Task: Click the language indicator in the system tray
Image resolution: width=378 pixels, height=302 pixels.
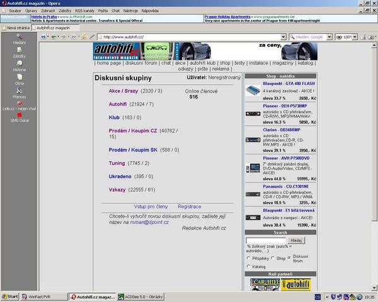Action: [x=318, y=297]
